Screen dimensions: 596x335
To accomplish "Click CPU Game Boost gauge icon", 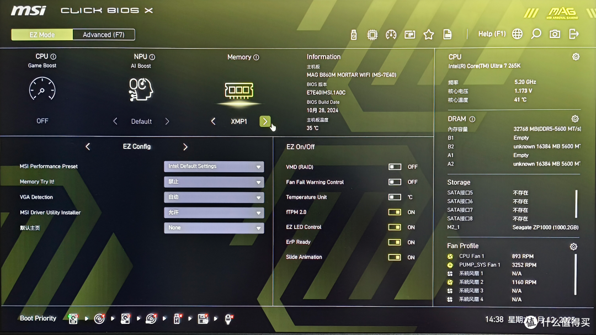I will coord(42,89).
